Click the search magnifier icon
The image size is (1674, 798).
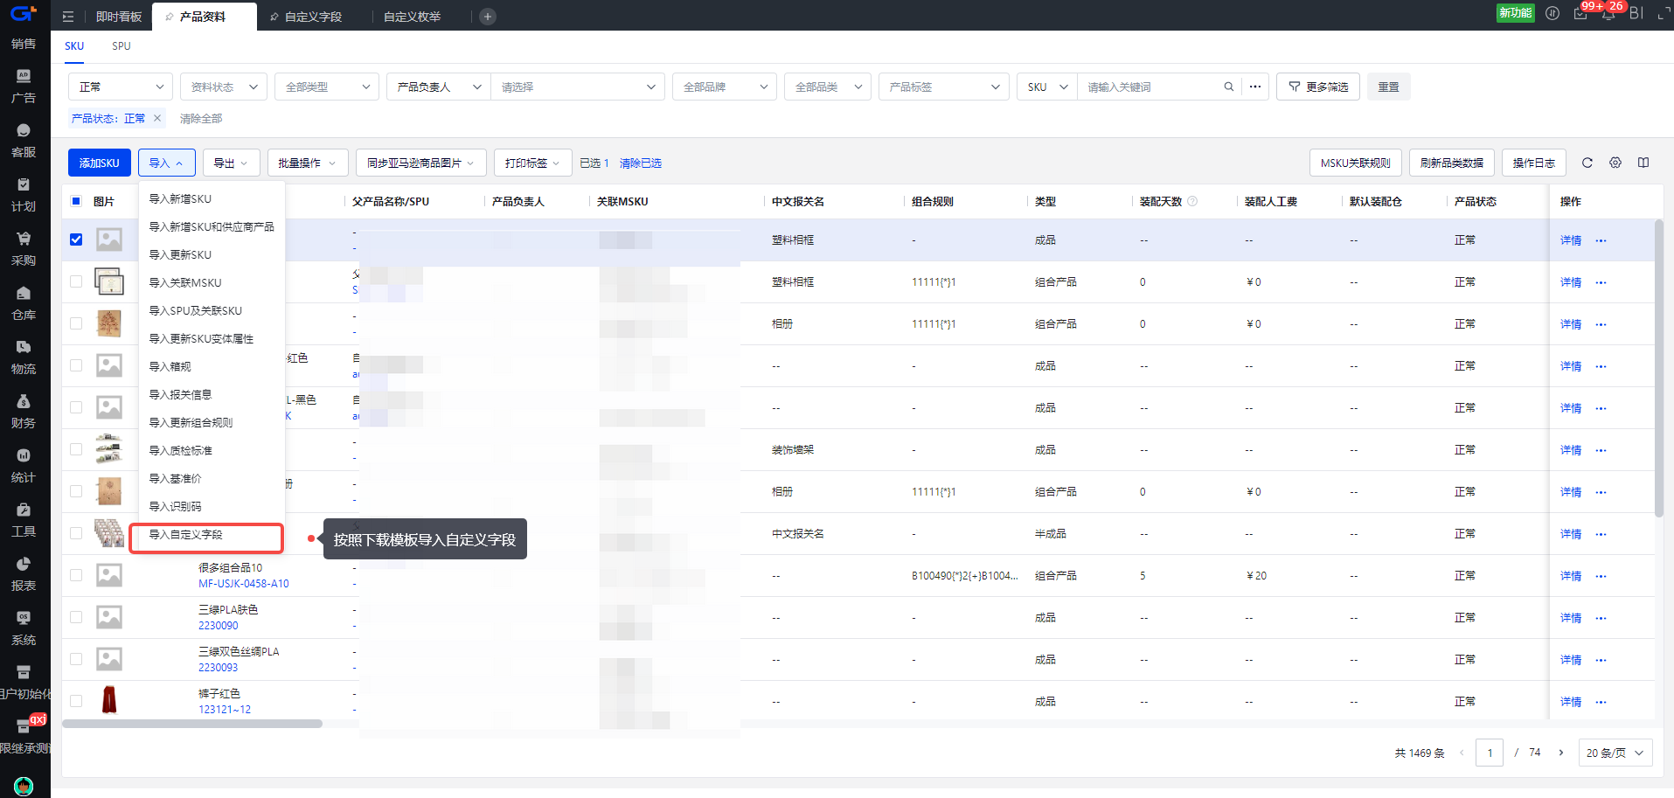(x=1229, y=87)
